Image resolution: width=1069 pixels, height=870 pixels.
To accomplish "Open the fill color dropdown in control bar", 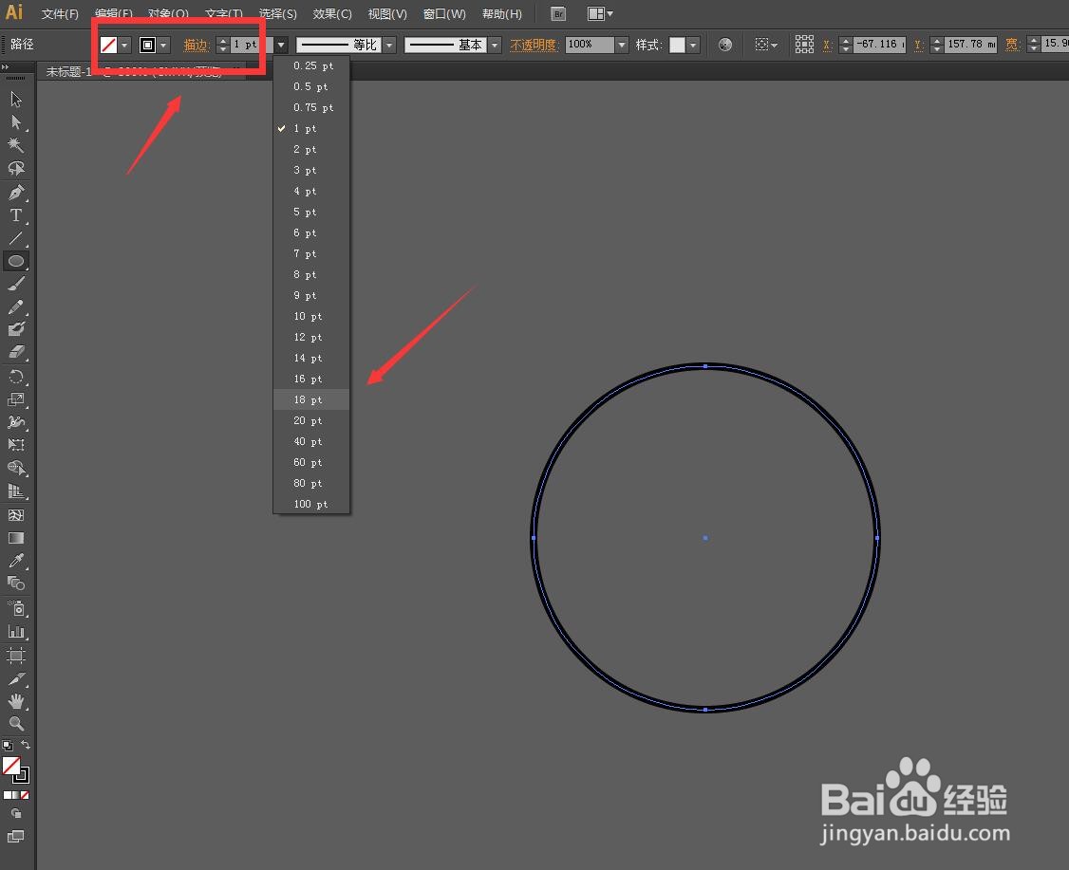I will (124, 45).
